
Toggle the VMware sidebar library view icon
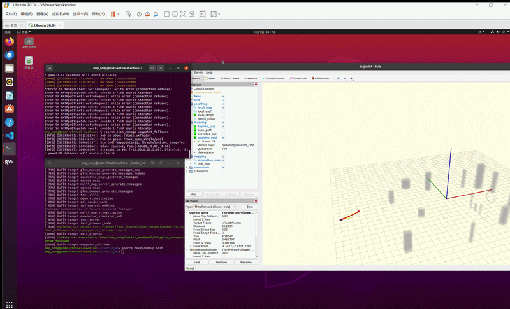(166, 14)
